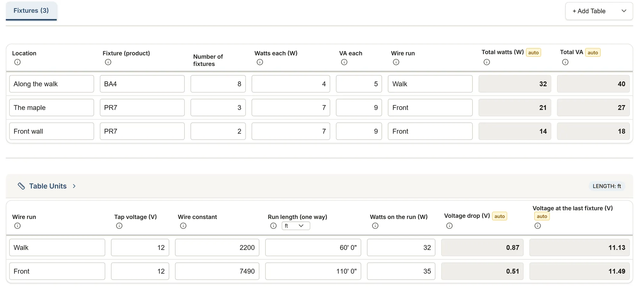This screenshot has width=639, height=289.
Task: Click the Table Units link
Action: [x=48, y=186]
